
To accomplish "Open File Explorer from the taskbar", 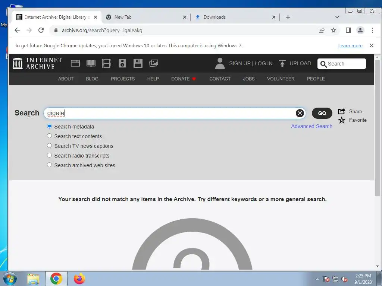I will pos(33,279).
